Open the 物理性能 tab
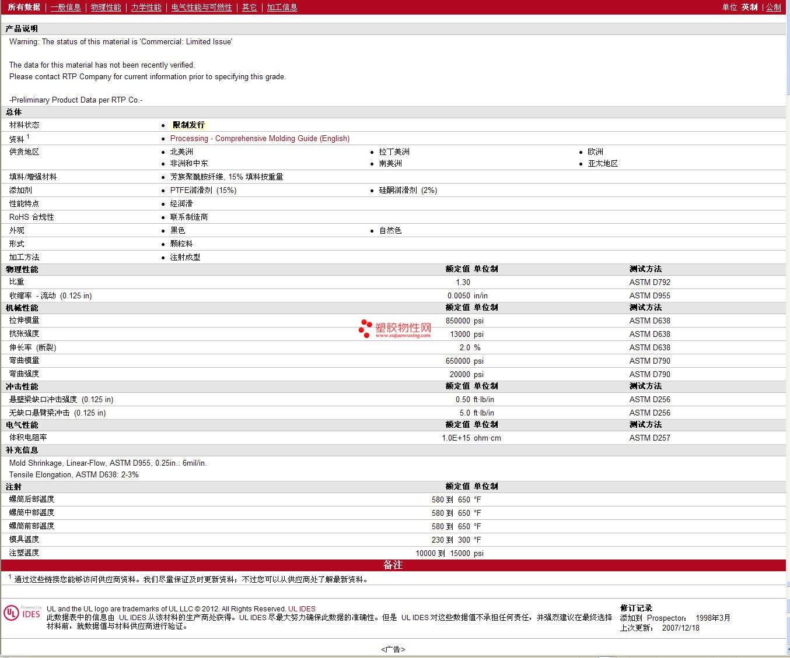This screenshot has height=658, width=790. [x=106, y=7]
